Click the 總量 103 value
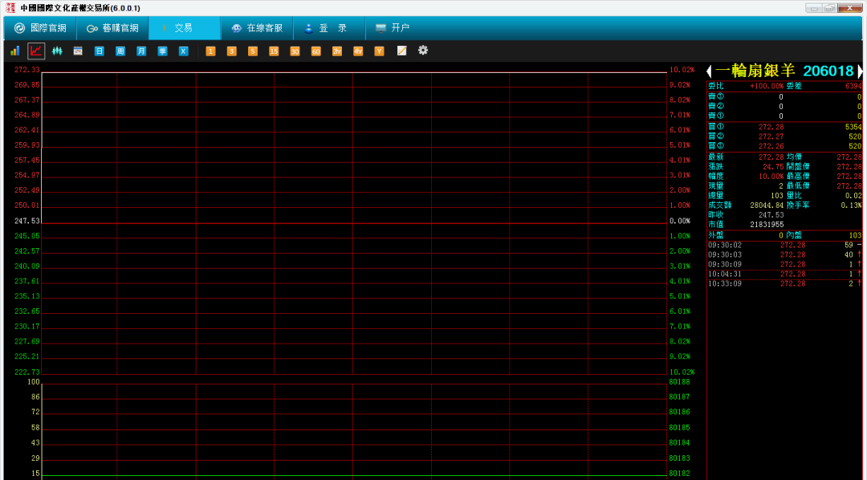Image resolution: width=867 pixels, height=480 pixels. (777, 195)
